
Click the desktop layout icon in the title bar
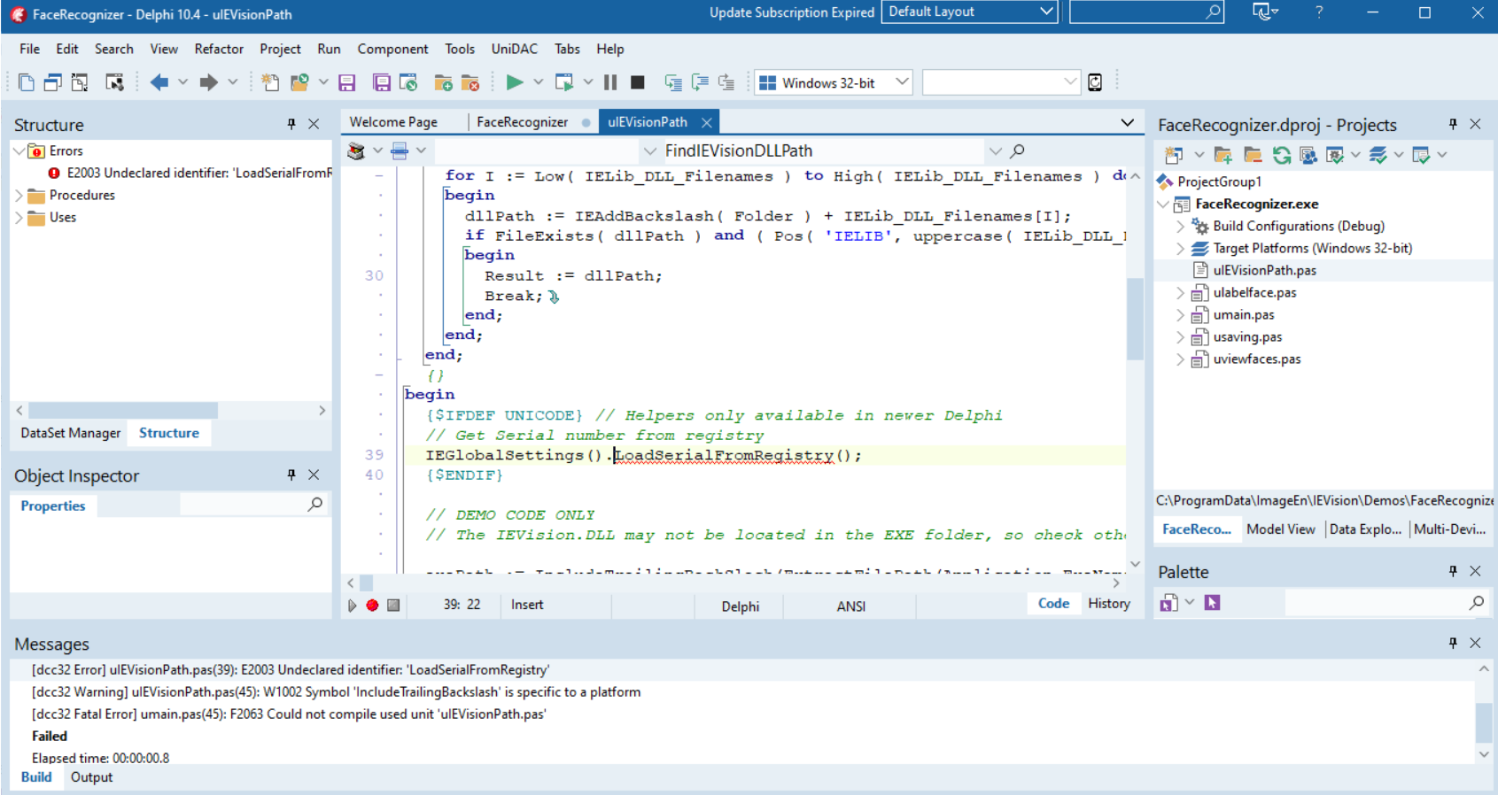[x=1264, y=12]
